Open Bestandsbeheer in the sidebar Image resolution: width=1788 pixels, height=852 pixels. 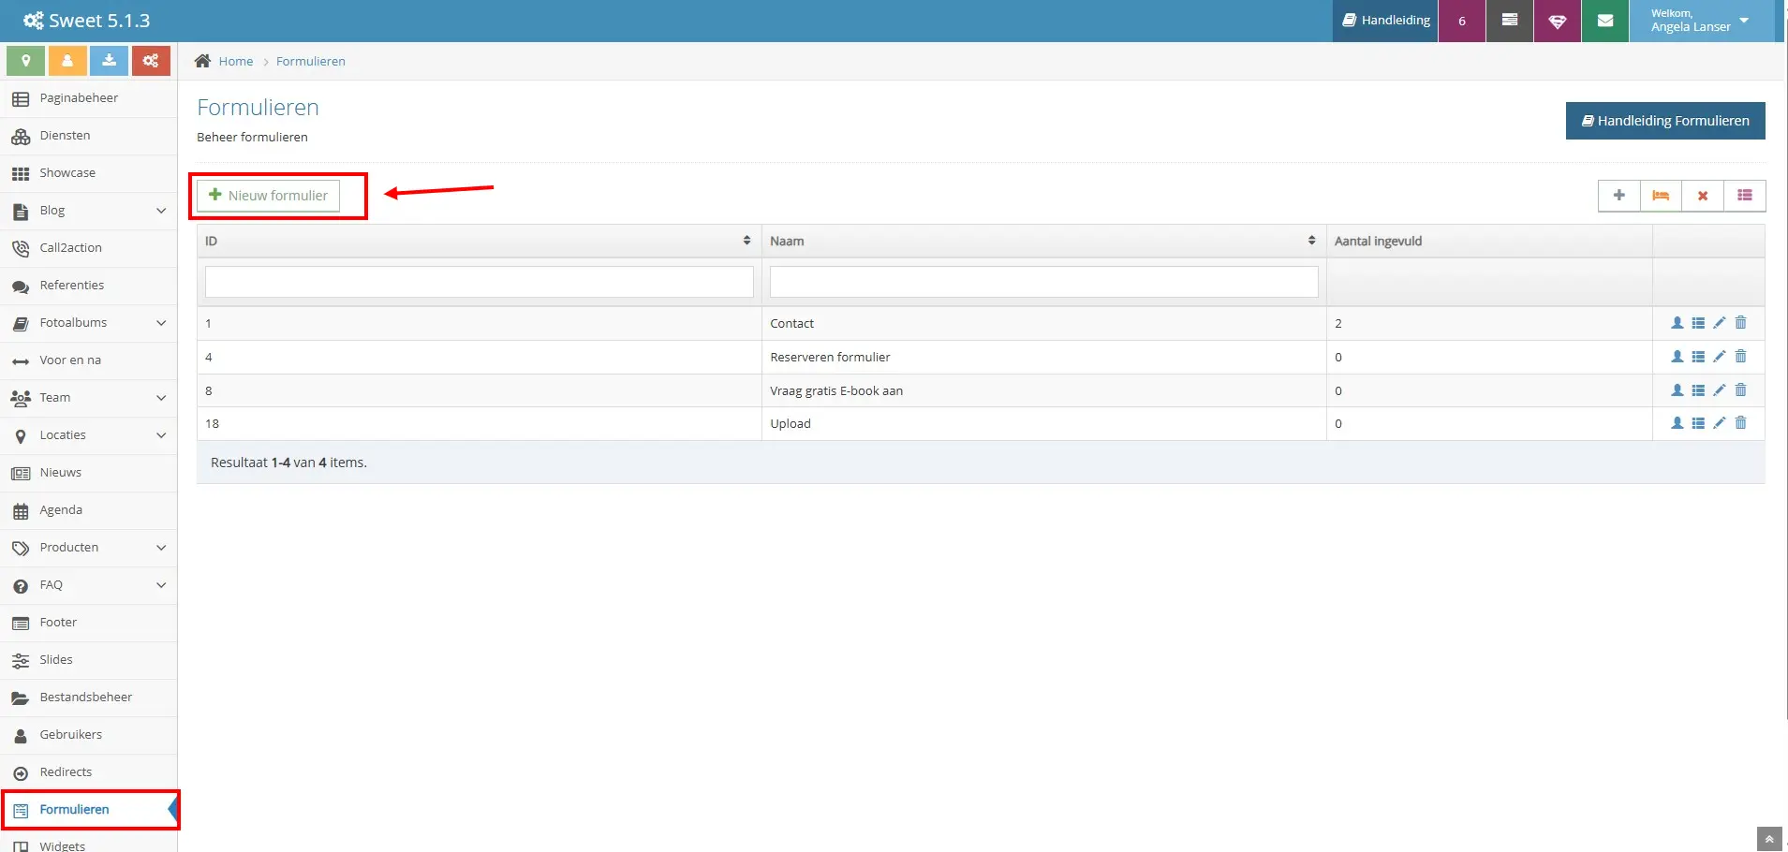coord(88,698)
